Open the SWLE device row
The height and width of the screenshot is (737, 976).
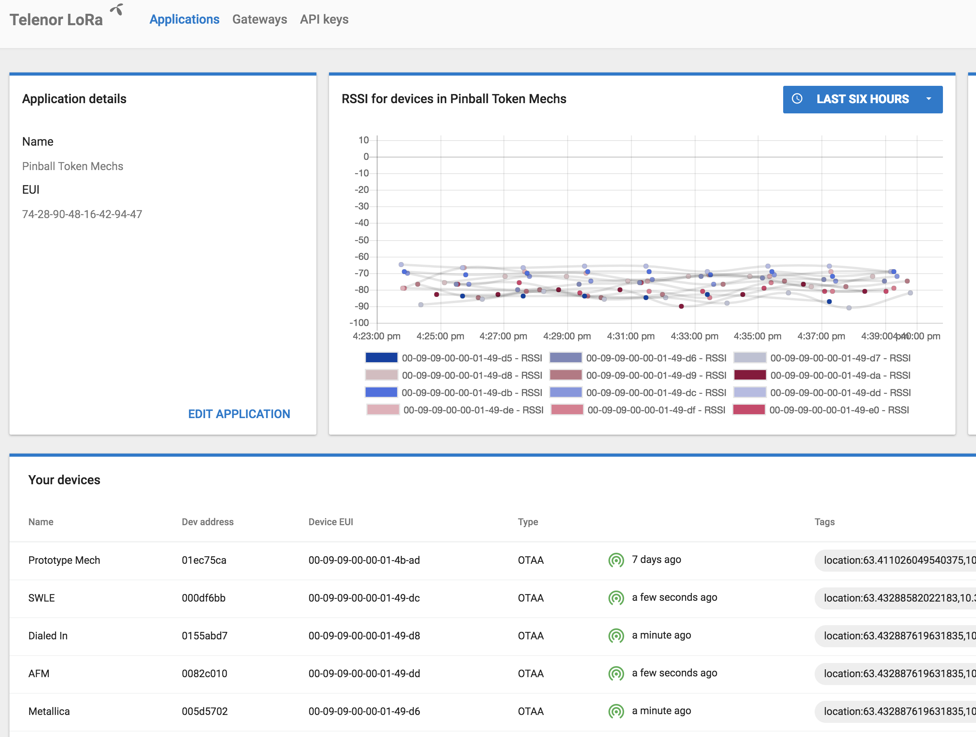tap(492, 598)
